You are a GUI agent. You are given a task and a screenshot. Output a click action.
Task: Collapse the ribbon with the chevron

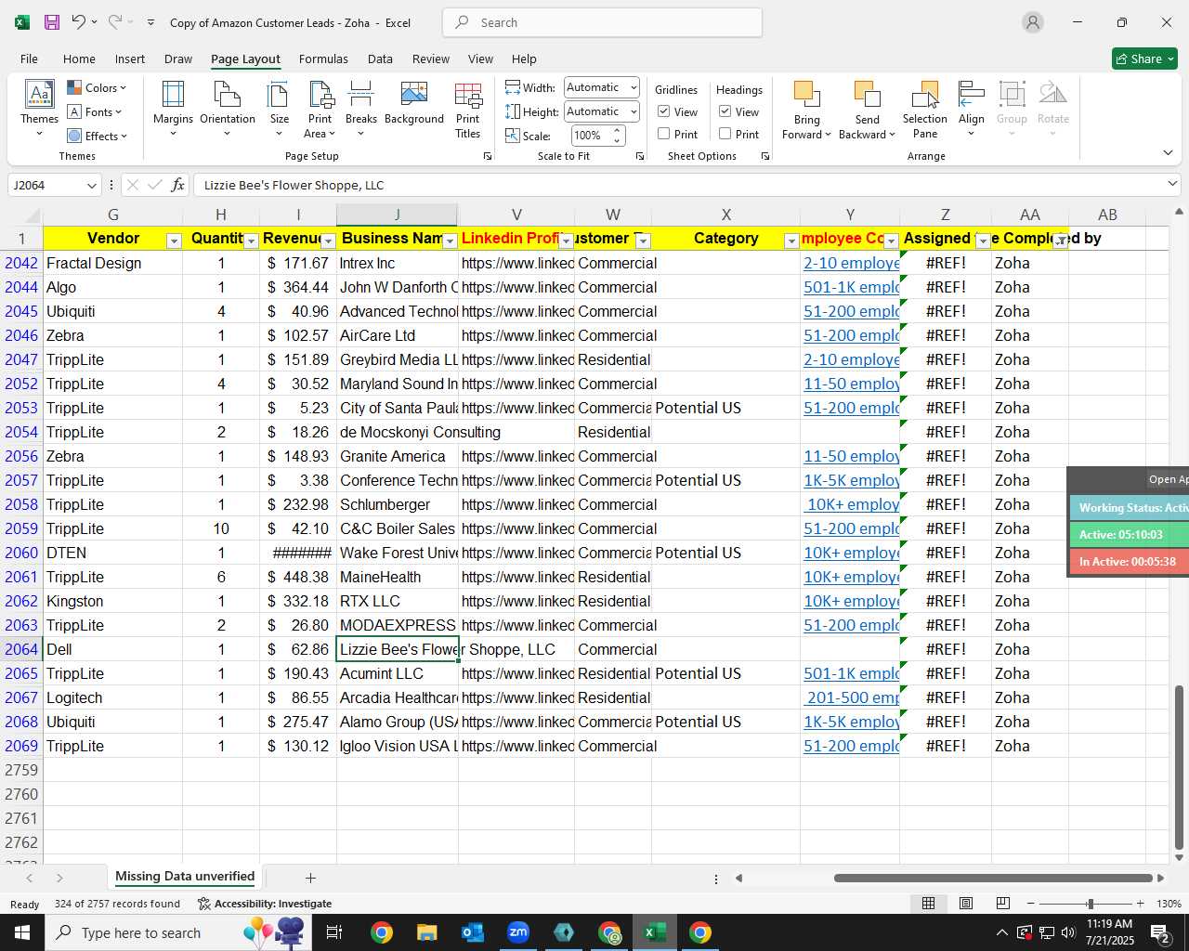pos(1168,152)
